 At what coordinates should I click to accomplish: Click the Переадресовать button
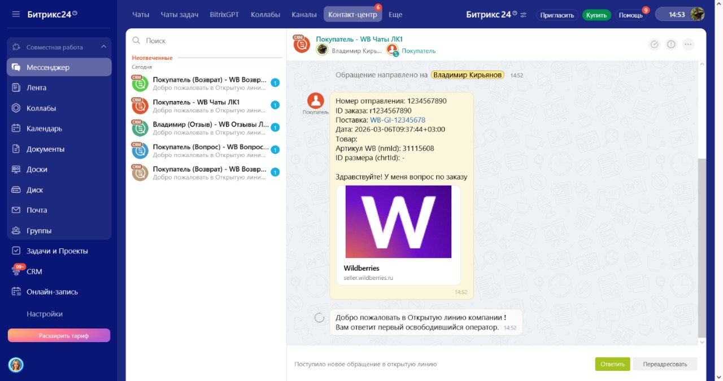(665, 364)
